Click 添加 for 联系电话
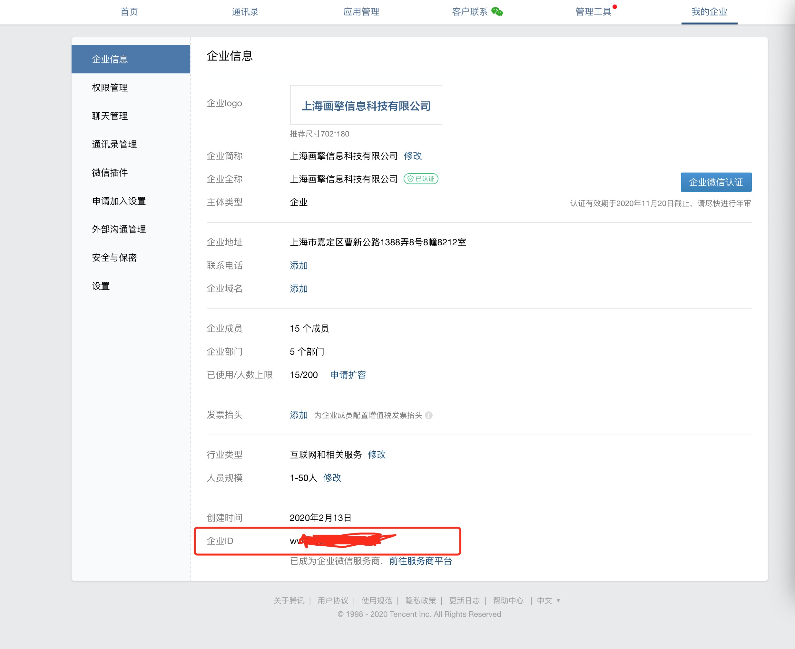Screen dimensions: 795x649 point(298,266)
